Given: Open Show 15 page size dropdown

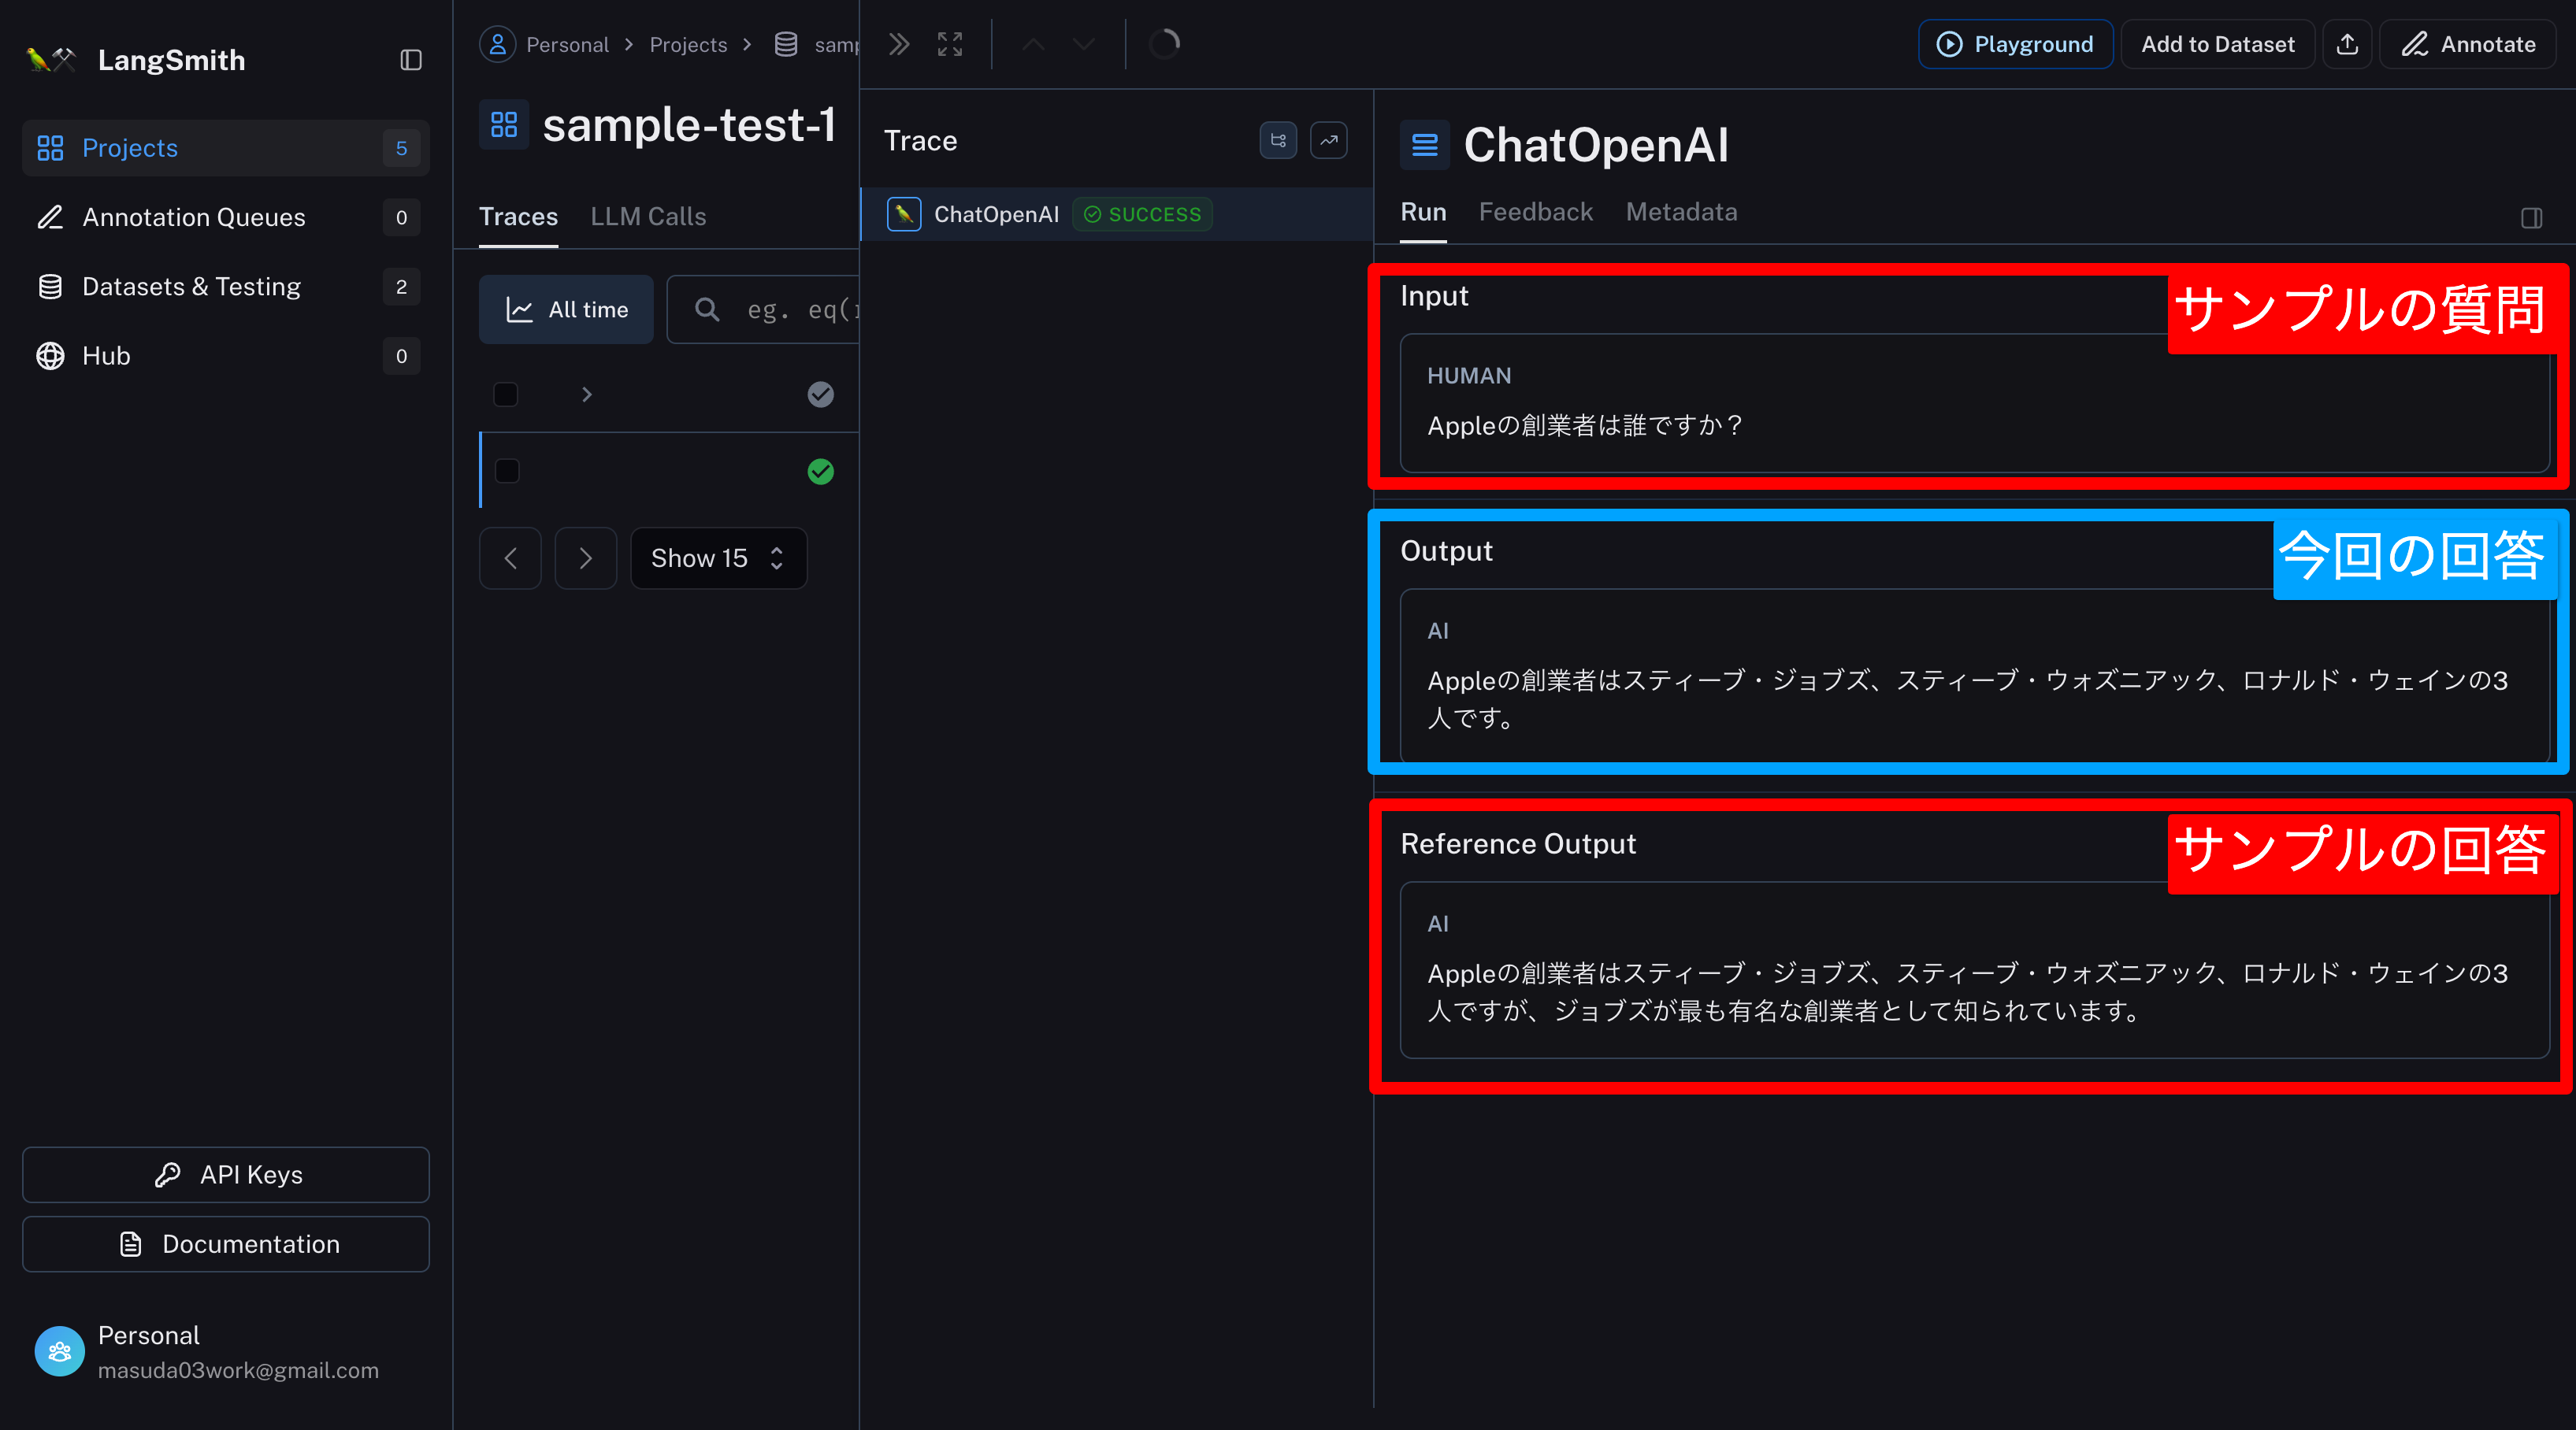Looking at the screenshot, I should tap(719, 558).
